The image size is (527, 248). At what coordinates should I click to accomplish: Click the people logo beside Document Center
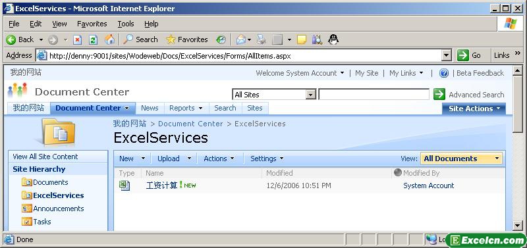[x=17, y=91]
